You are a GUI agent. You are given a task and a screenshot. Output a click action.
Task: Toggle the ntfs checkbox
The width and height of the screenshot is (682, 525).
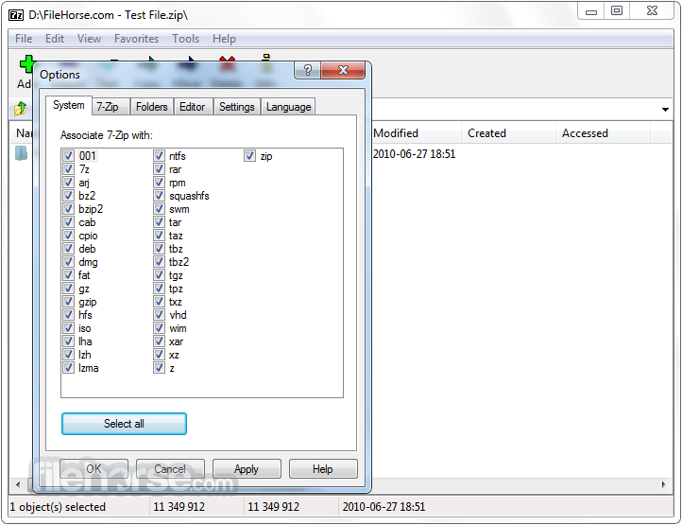coord(160,155)
